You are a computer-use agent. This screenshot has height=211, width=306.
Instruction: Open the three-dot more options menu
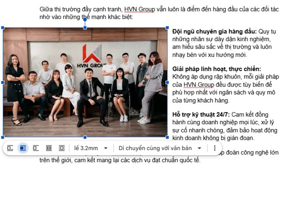point(215,148)
